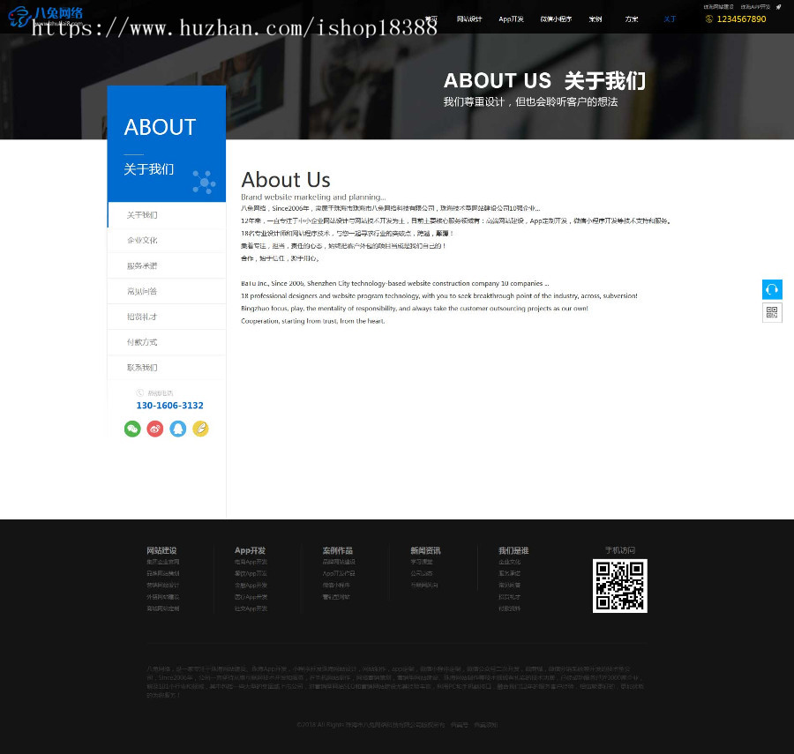Click text 'Brand website marketing and planning...'
The image size is (794, 754).
click(313, 198)
